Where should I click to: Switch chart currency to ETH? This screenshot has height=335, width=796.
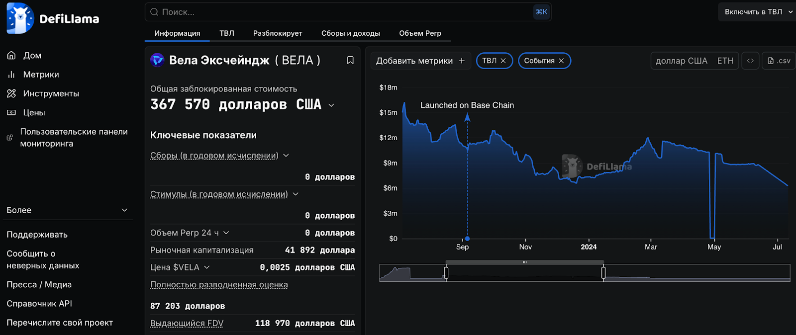pos(725,61)
